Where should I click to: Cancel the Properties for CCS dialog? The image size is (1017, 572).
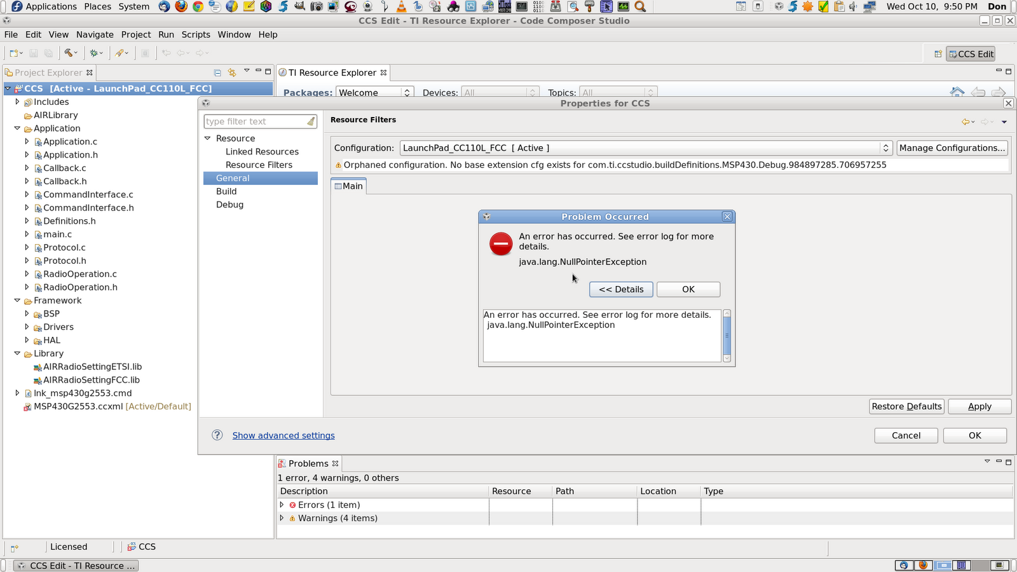[x=906, y=435]
